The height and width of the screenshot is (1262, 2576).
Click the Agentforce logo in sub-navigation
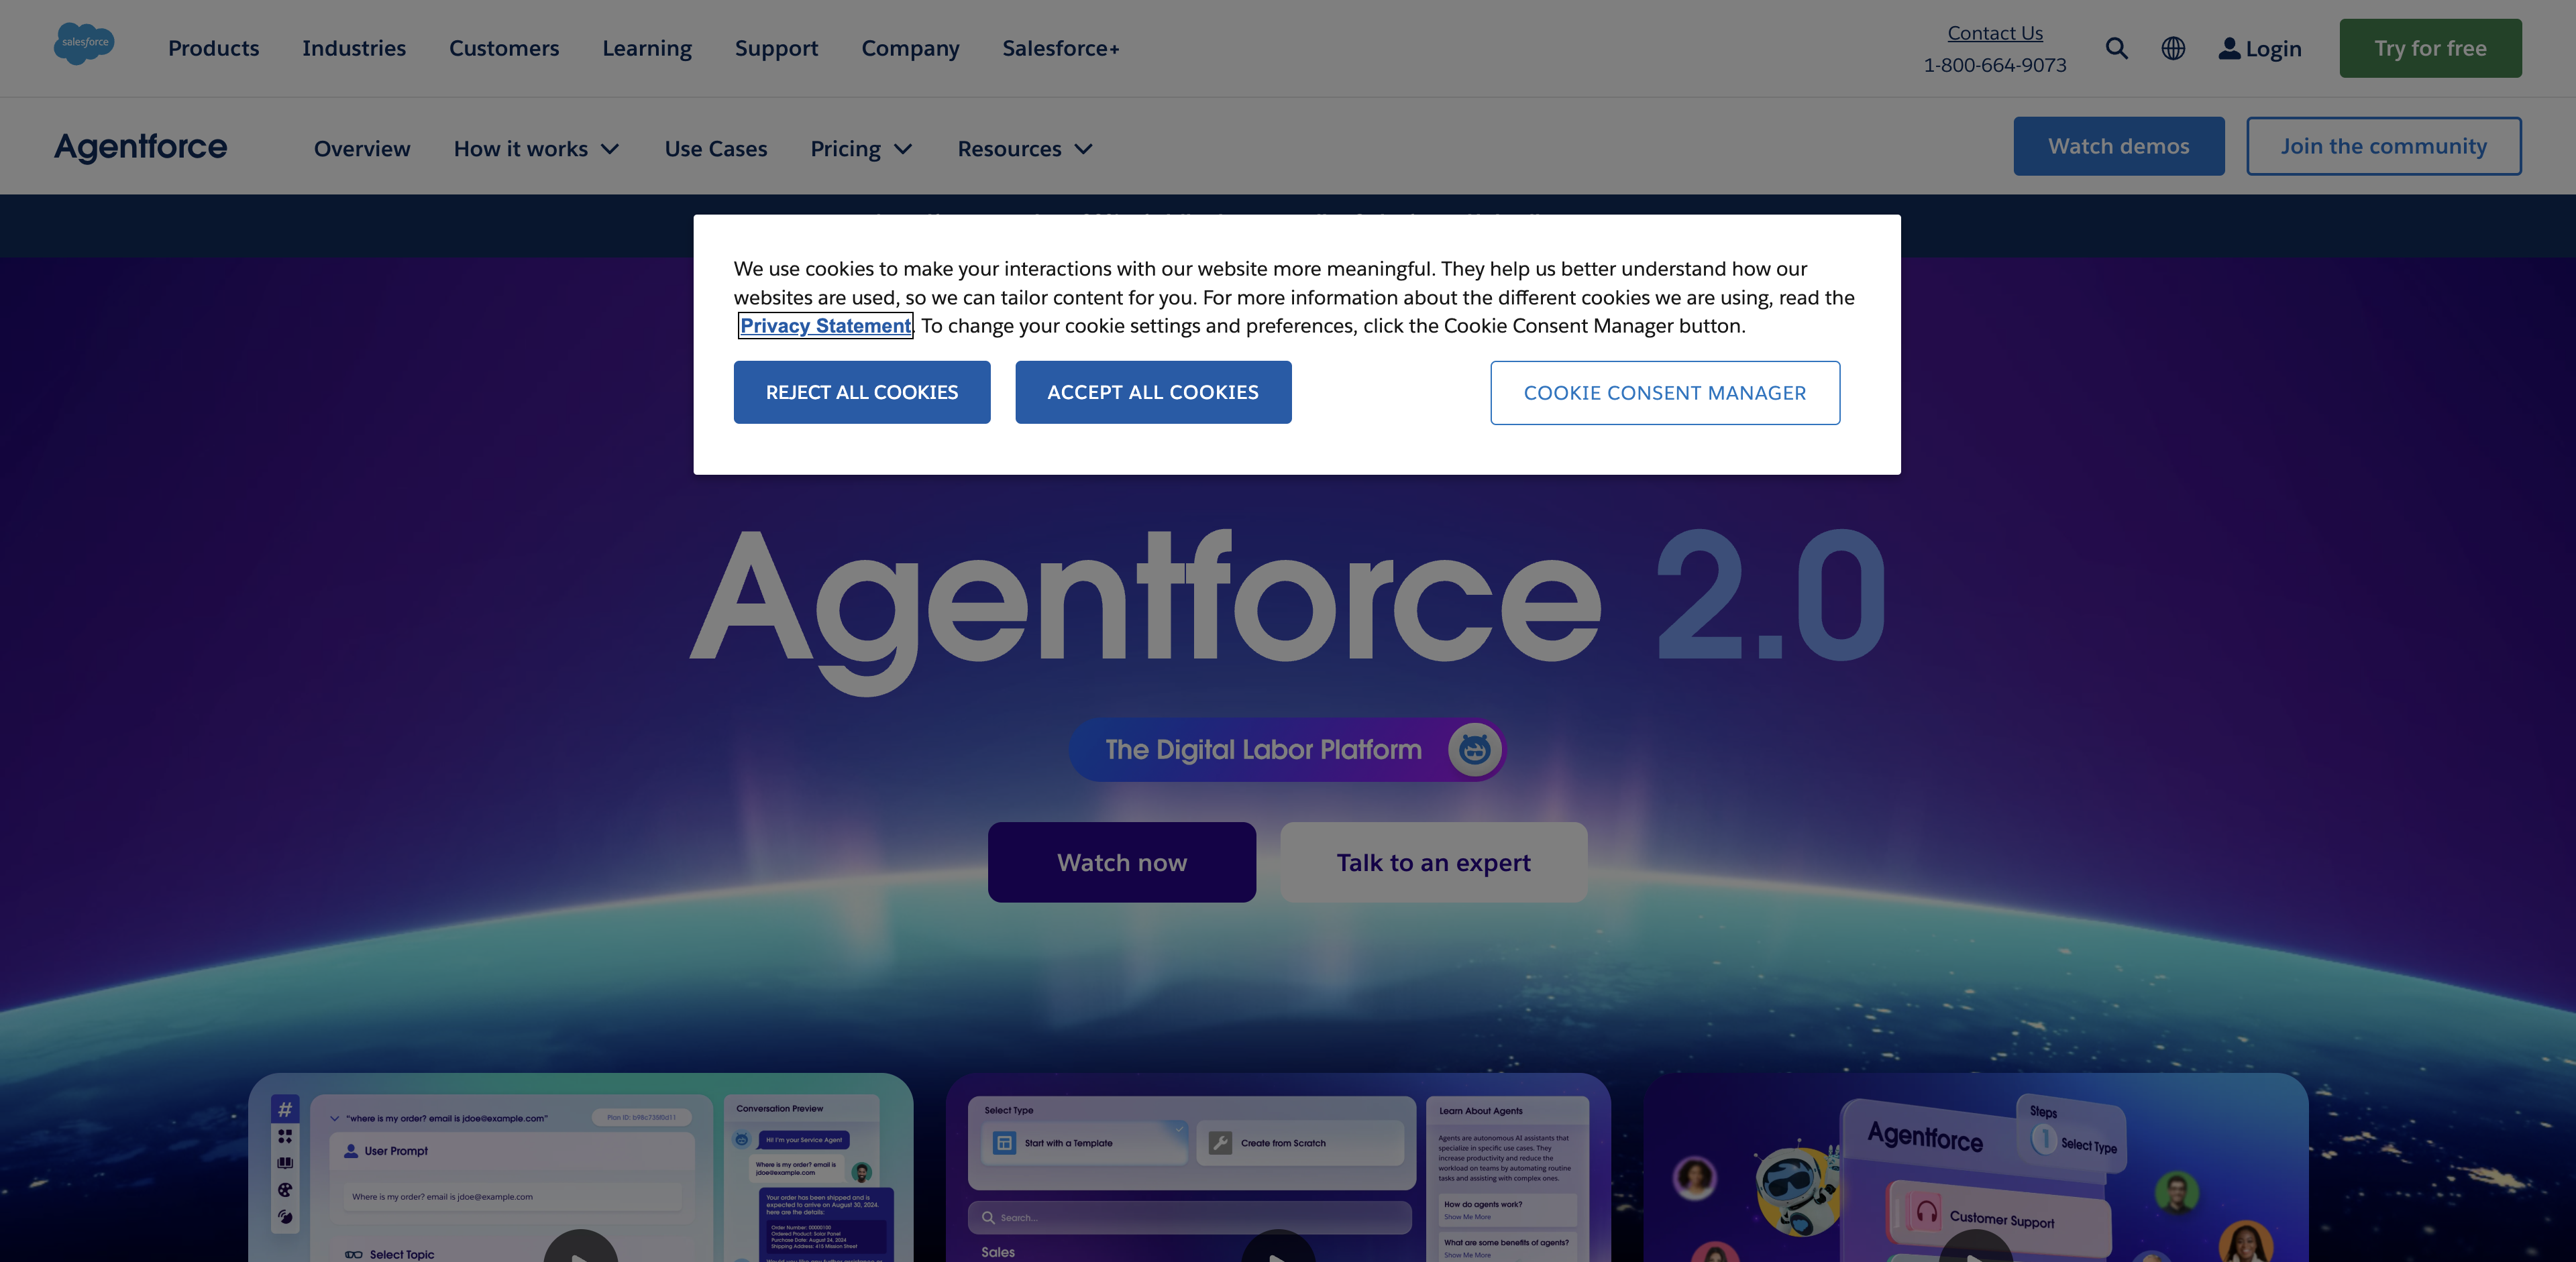141,147
